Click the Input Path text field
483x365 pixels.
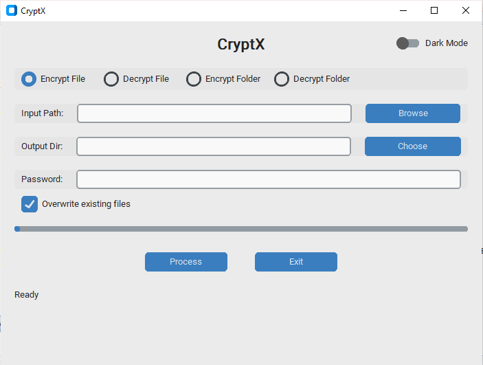click(214, 113)
